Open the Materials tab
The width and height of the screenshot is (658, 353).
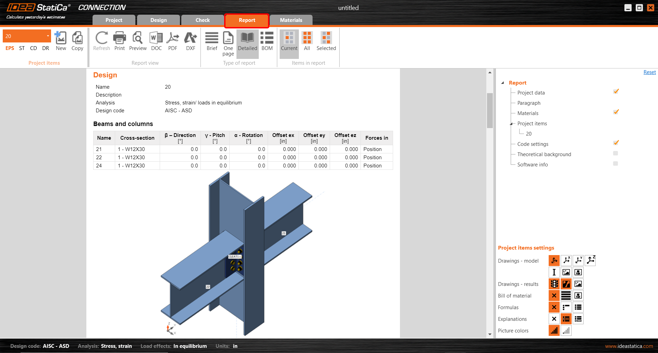coord(291,20)
